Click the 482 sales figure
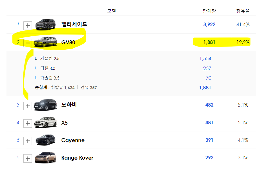259x172 pixels. pos(209,105)
